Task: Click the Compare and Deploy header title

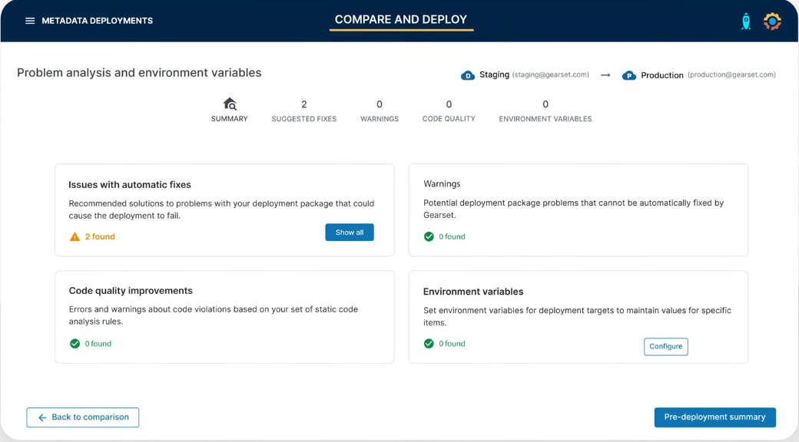Action: pos(401,20)
